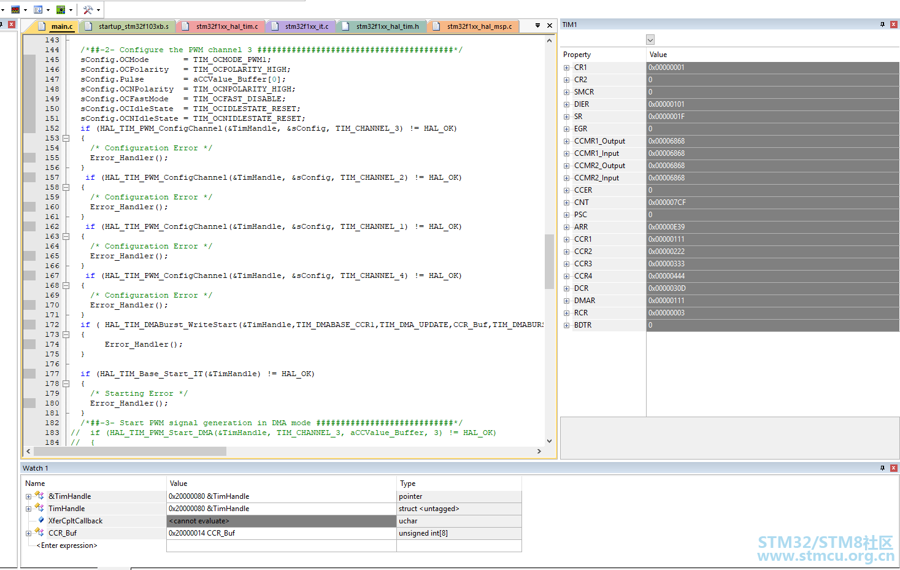The image size is (900, 570).
Task: Open the TIM1 panel combo box dropdown
Action: [650, 40]
